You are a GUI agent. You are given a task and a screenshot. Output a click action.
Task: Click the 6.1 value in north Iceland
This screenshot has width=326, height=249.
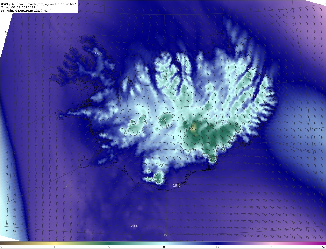[x=180, y=70]
